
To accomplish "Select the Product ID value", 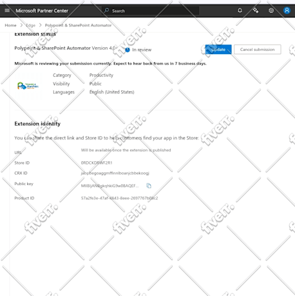I will click(119, 198).
